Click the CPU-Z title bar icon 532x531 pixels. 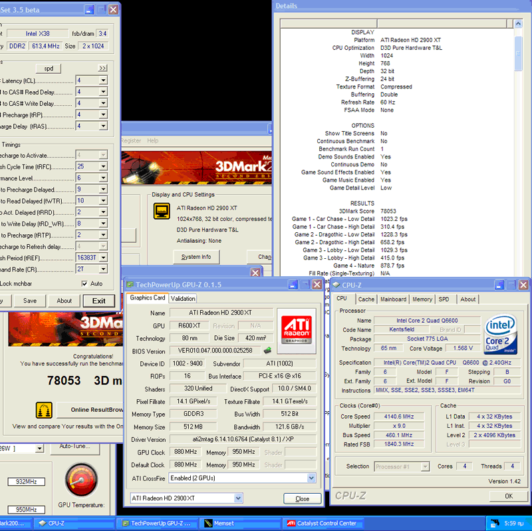tap(336, 285)
